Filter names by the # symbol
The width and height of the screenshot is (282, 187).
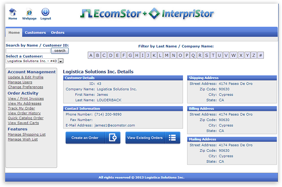[x=261, y=55]
